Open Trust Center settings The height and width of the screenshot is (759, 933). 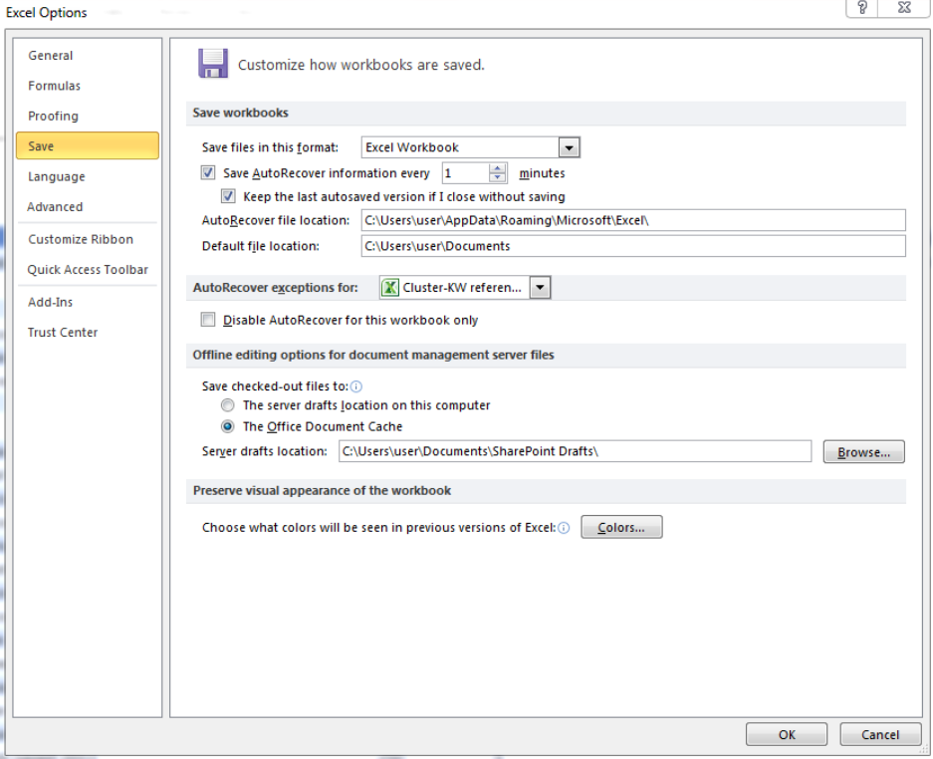point(88,333)
